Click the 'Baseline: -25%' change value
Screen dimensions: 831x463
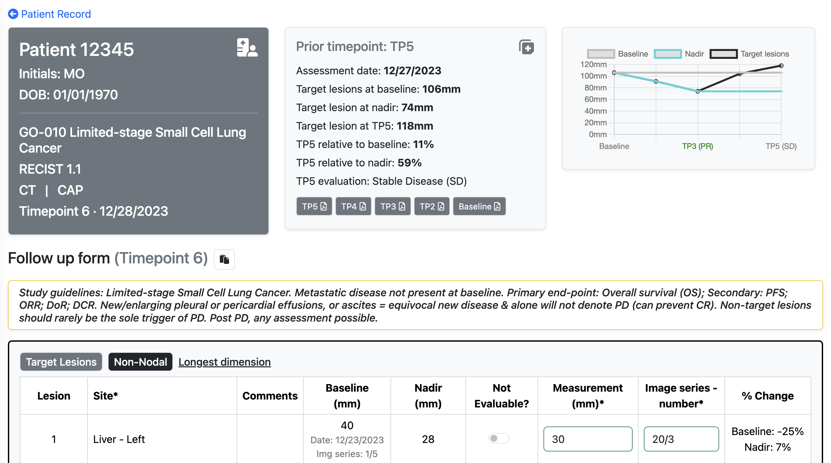pos(768,431)
